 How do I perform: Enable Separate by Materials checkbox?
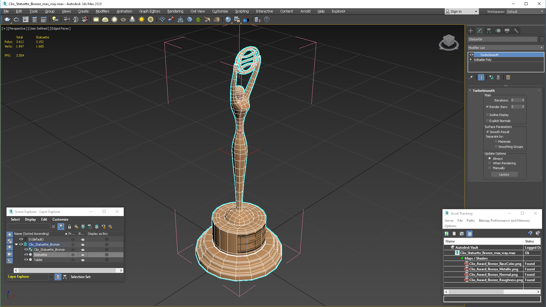pyautogui.click(x=496, y=142)
